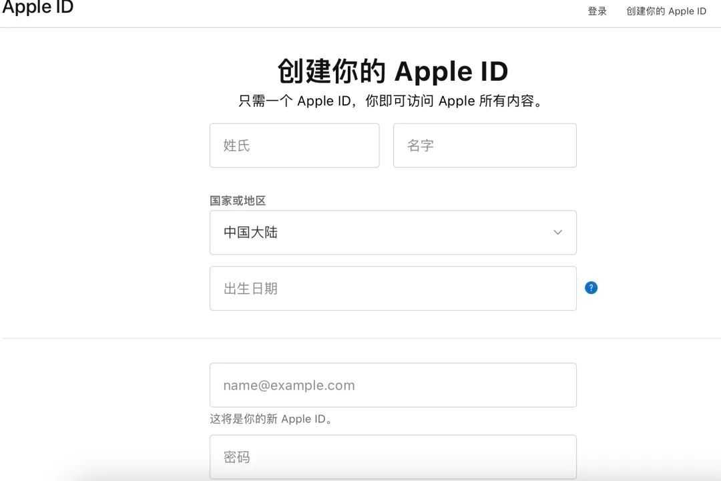The width and height of the screenshot is (721, 481).
Task: Open the 国家或地区 dropdown showing 中国大陆
Action: (x=393, y=232)
